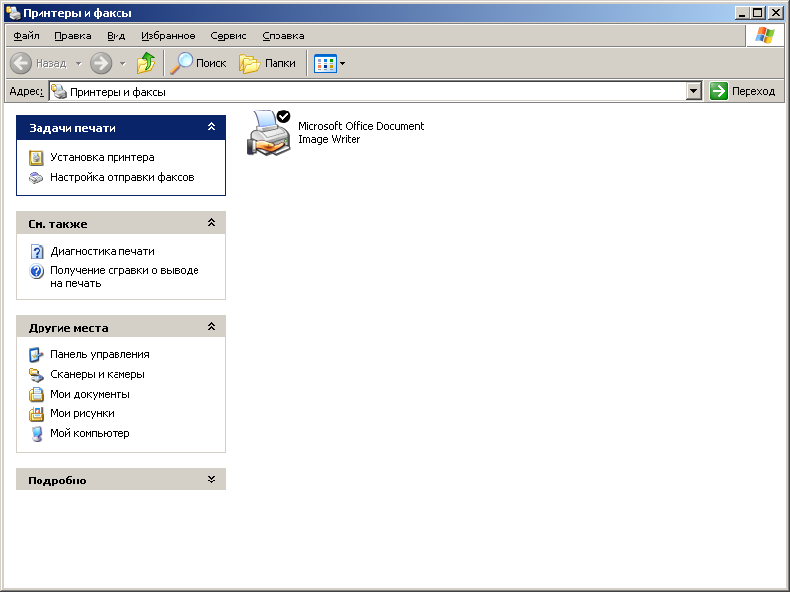Collapse the "Задачи печати" panel
Viewport: 790px width, 592px height.
pyautogui.click(x=211, y=127)
